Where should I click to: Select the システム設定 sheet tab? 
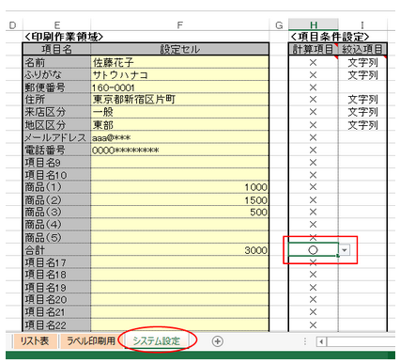157,340
